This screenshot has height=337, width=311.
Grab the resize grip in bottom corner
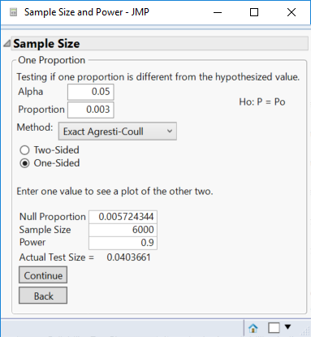tap(306, 331)
